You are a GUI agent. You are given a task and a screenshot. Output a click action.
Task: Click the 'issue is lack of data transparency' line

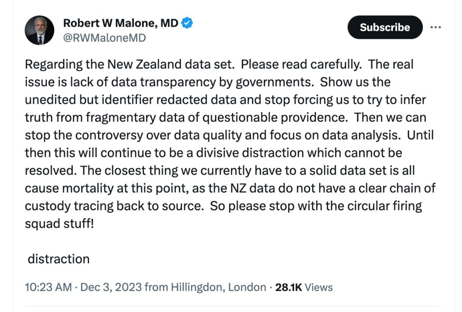[x=208, y=82]
